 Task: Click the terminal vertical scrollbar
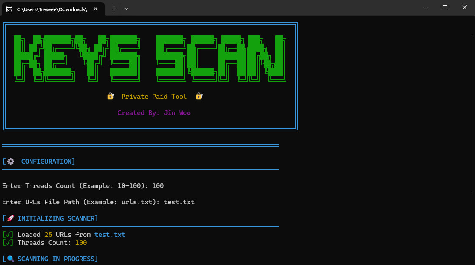tap(472, 114)
